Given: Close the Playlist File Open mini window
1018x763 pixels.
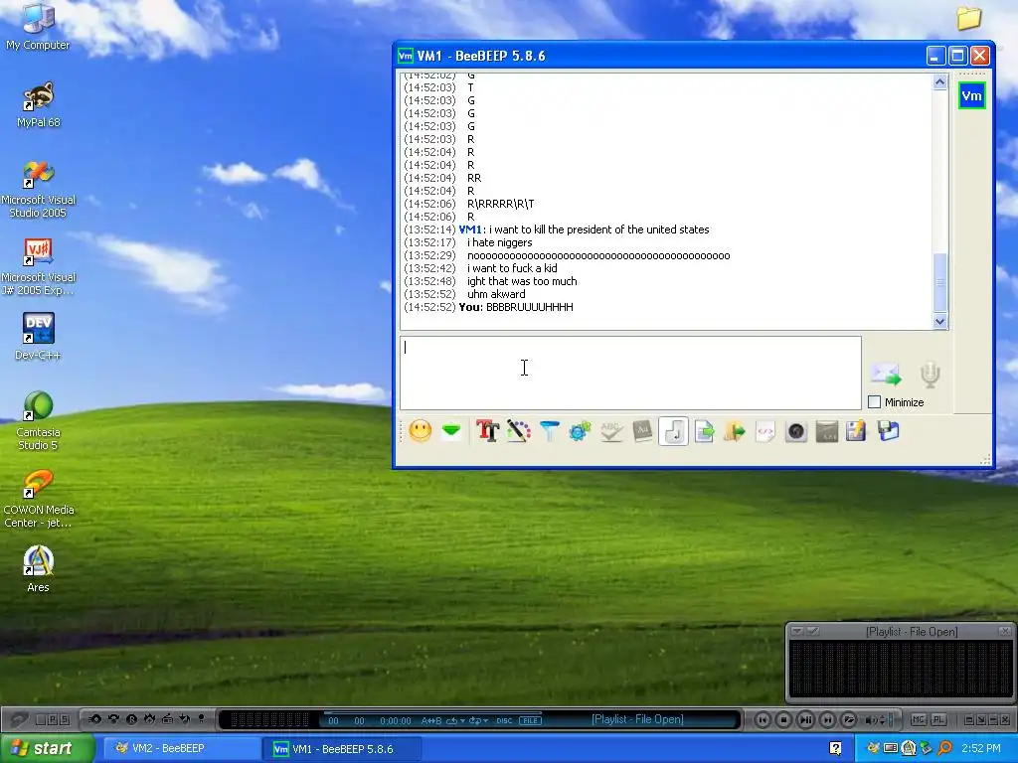Looking at the screenshot, I should click(1004, 631).
